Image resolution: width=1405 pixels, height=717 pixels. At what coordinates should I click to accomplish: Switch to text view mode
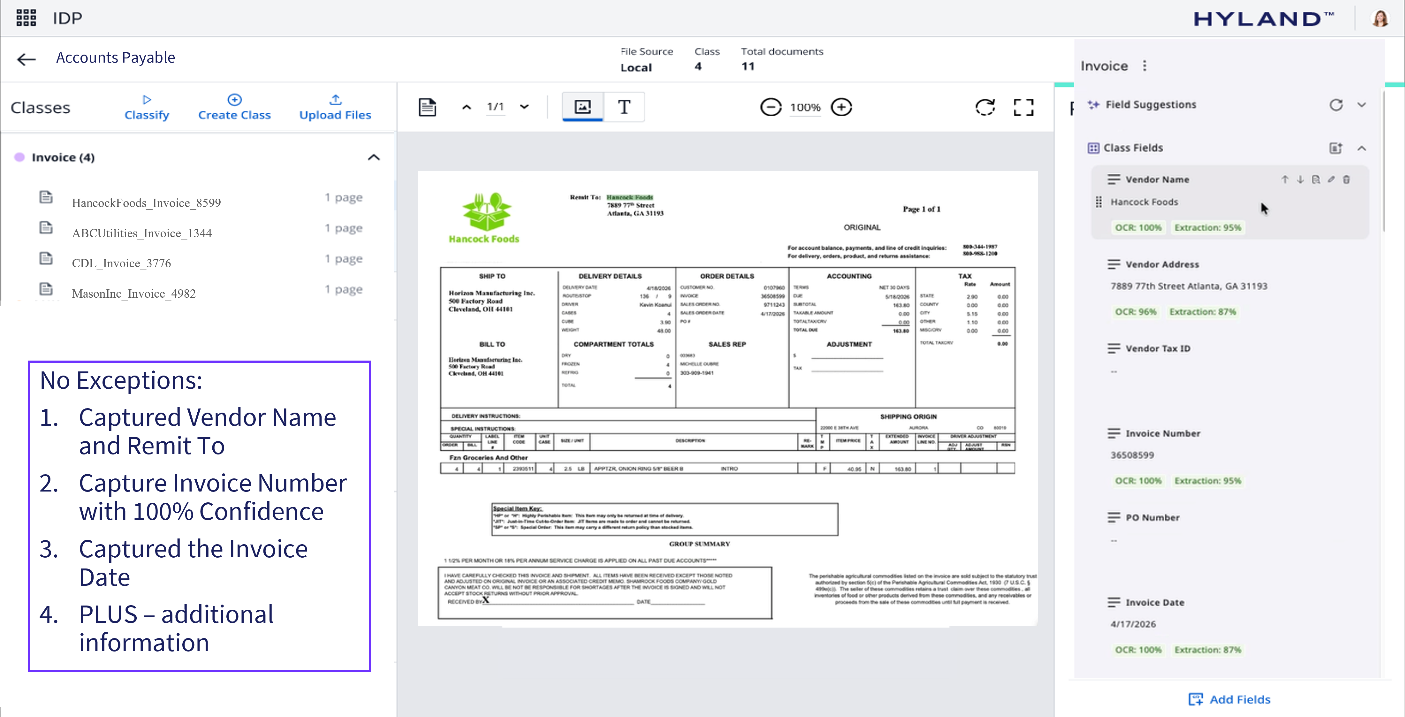pyautogui.click(x=624, y=107)
